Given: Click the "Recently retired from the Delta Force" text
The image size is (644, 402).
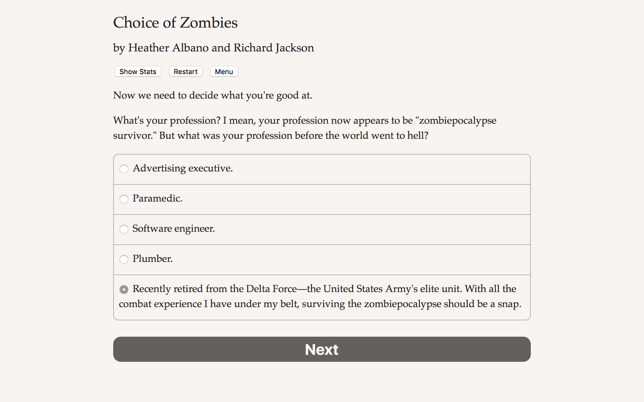Looking at the screenshot, I should [214, 289].
